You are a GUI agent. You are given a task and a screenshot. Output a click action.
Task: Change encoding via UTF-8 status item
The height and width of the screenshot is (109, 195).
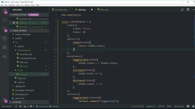[161, 106]
